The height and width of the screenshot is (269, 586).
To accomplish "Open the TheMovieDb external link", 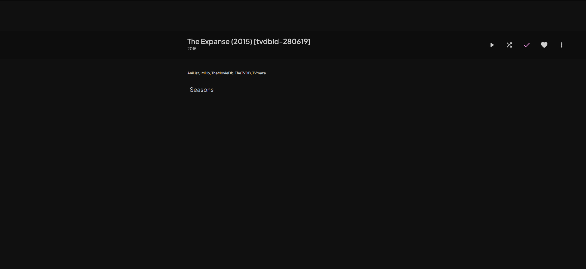I will (222, 73).
